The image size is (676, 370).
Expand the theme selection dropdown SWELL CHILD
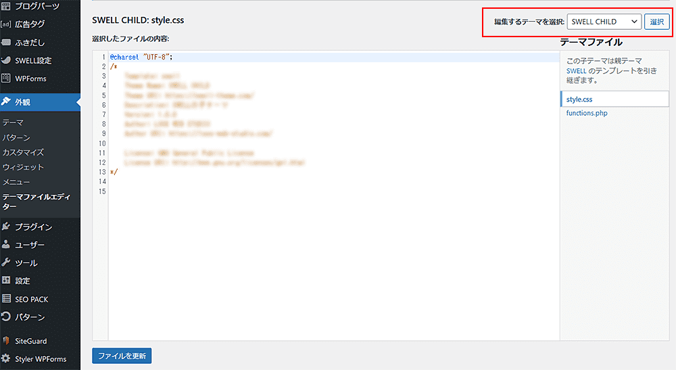point(604,22)
